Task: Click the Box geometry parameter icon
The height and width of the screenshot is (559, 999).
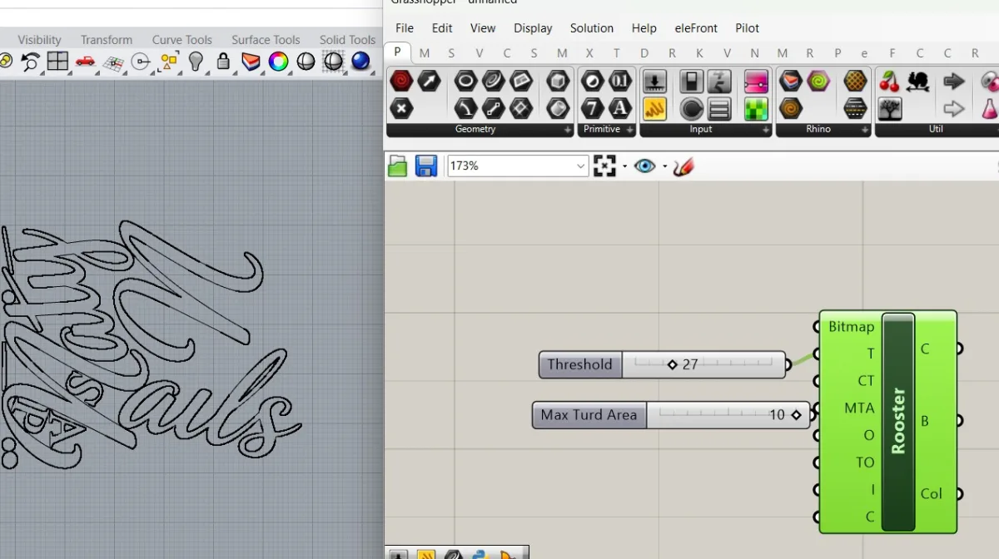Action: point(558,81)
